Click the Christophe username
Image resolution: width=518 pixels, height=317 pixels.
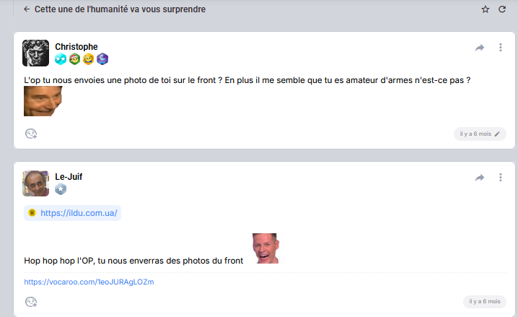76,47
